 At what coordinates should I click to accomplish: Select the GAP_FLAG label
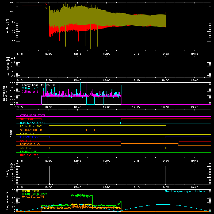(26, 119)
